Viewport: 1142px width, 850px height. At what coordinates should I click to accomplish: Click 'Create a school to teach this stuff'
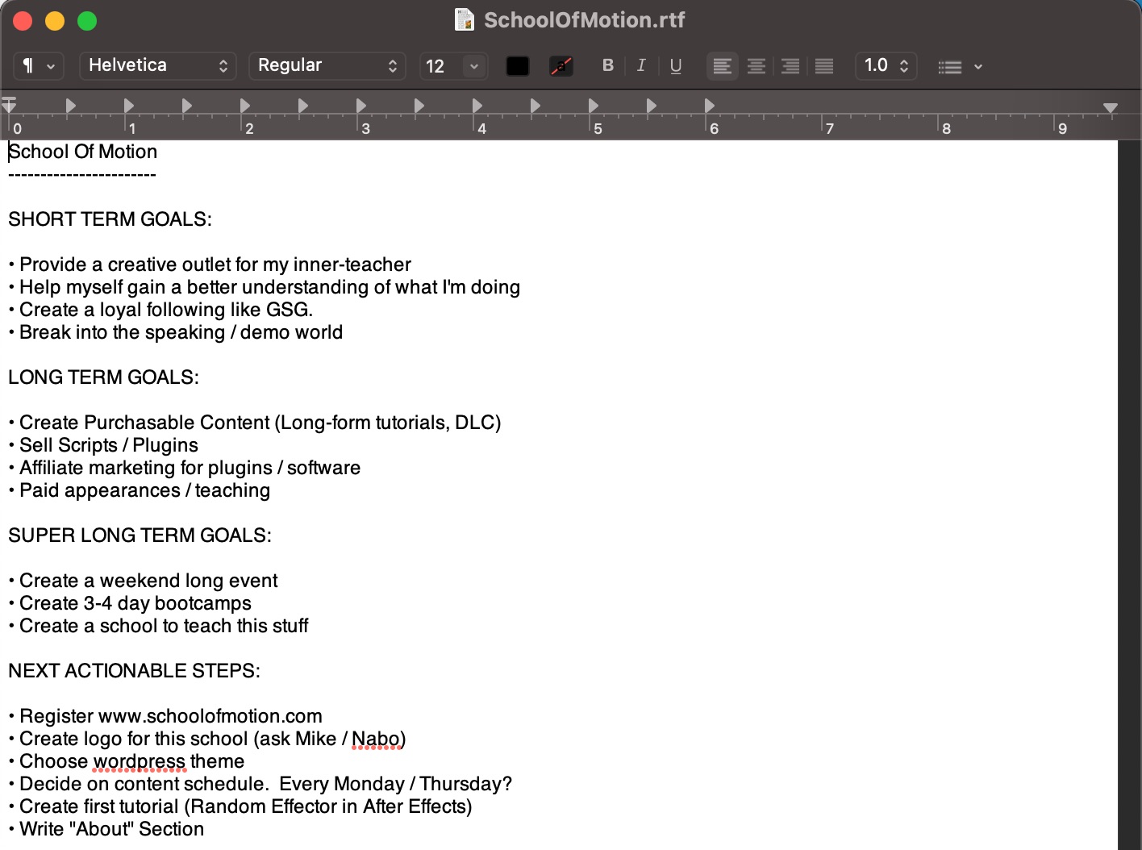158,626
